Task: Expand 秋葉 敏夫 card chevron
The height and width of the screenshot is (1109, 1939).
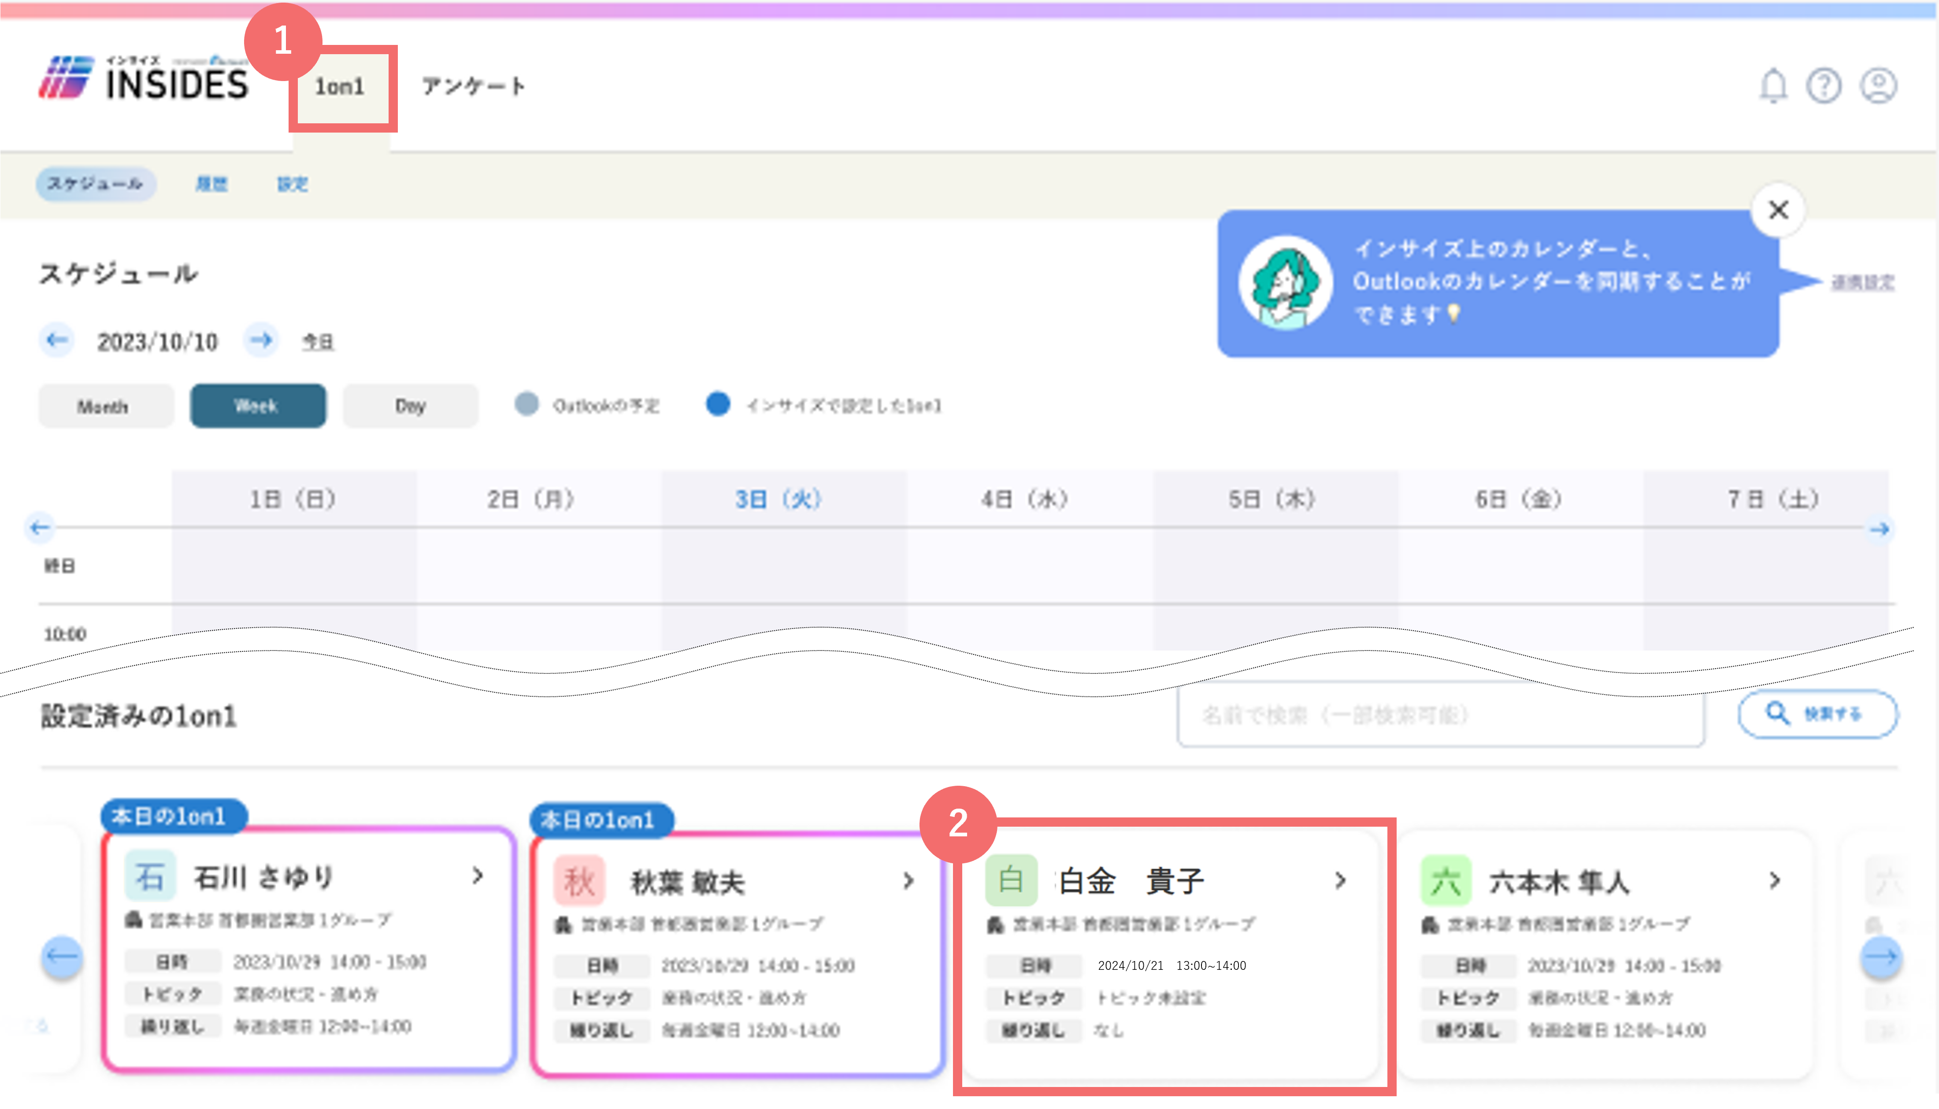Action: 908,881
